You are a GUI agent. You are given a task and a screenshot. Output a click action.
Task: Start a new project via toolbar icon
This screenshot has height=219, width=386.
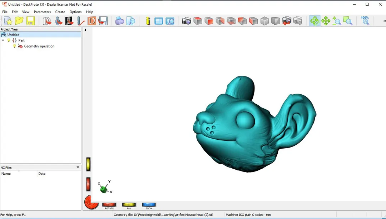[8, 21]
